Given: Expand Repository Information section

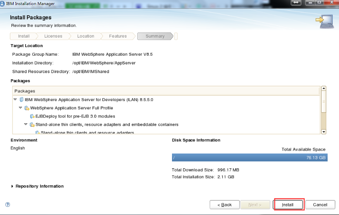Looking at the screenshot, I should click(x=12, y=186).
